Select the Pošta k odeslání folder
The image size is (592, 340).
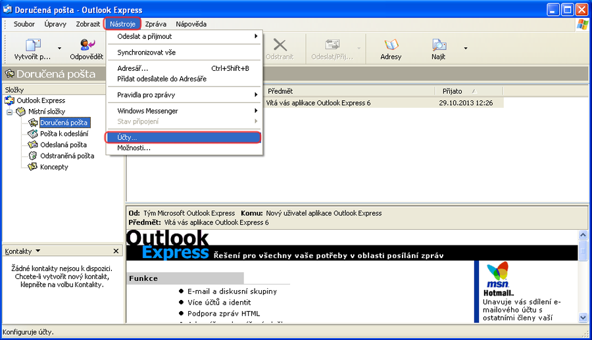[64, 133]
